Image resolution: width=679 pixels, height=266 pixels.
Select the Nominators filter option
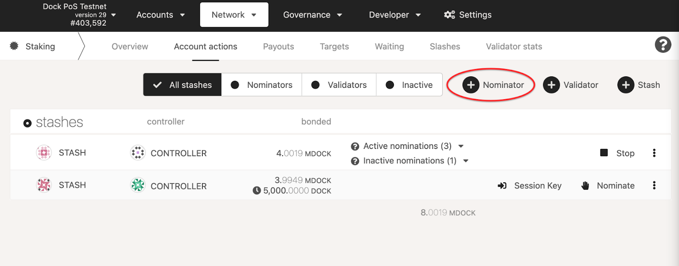262,85
